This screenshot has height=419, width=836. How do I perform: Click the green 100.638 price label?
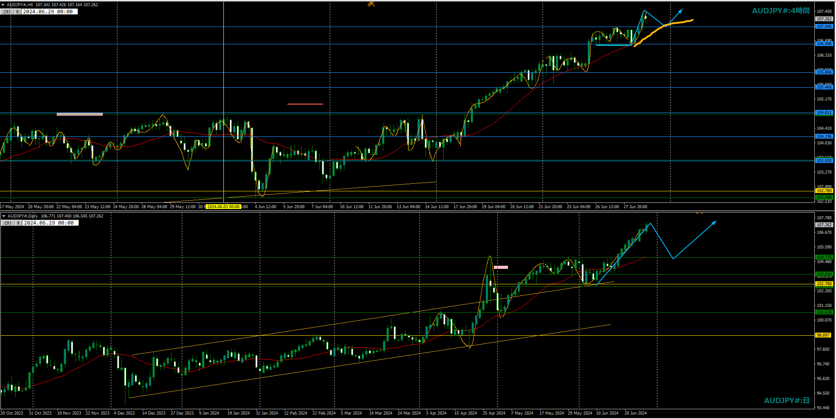tap(824, 312)
